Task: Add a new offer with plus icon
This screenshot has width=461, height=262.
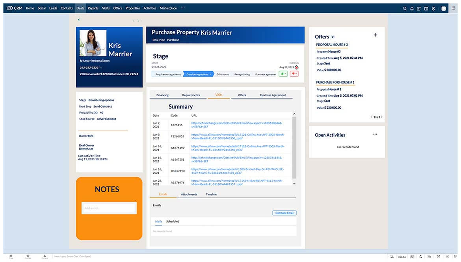Action: (x=375, y=35)
